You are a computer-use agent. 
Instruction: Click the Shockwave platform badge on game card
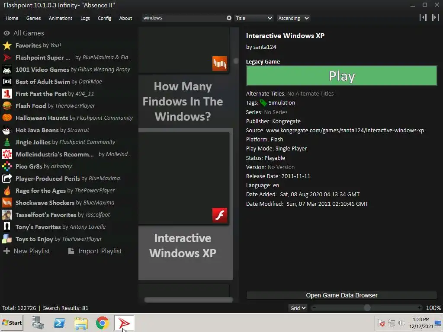click(x=220, y=64)
